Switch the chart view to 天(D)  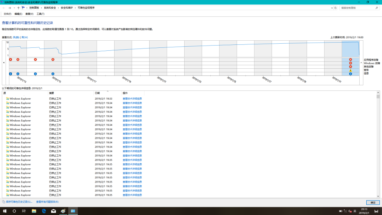click(16, 37)
